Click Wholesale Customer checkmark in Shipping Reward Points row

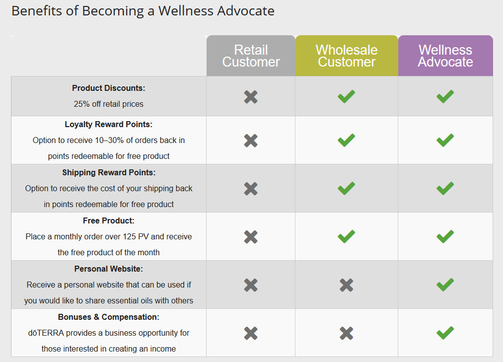coord(347,188)
